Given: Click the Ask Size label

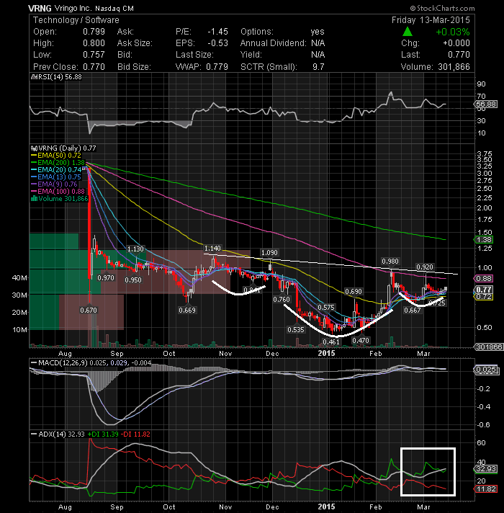Looking at the screenshot, I should 135,43.
